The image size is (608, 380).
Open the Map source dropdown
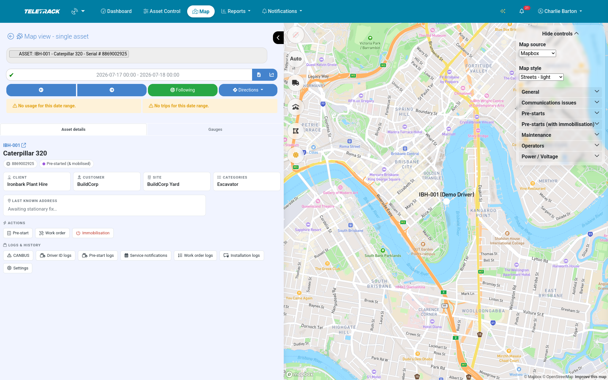coord(537,54)
